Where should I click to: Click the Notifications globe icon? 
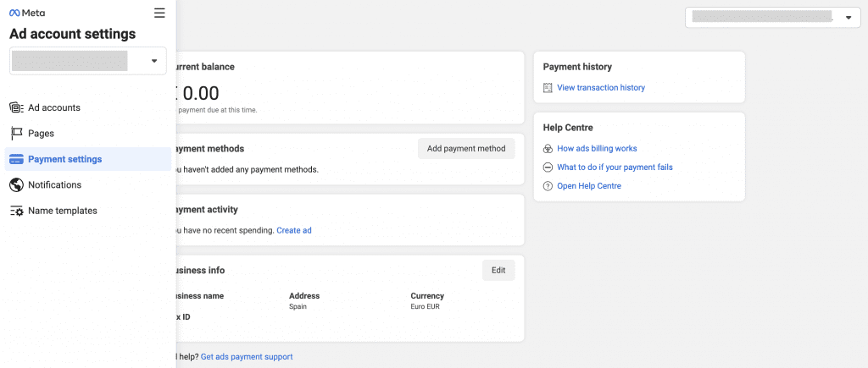coord(16,184)
